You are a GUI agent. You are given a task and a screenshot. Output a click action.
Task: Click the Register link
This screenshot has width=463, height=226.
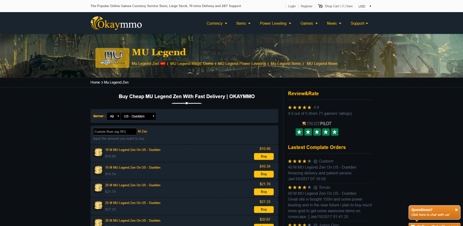pyautogui.click(x=306, y=6)
